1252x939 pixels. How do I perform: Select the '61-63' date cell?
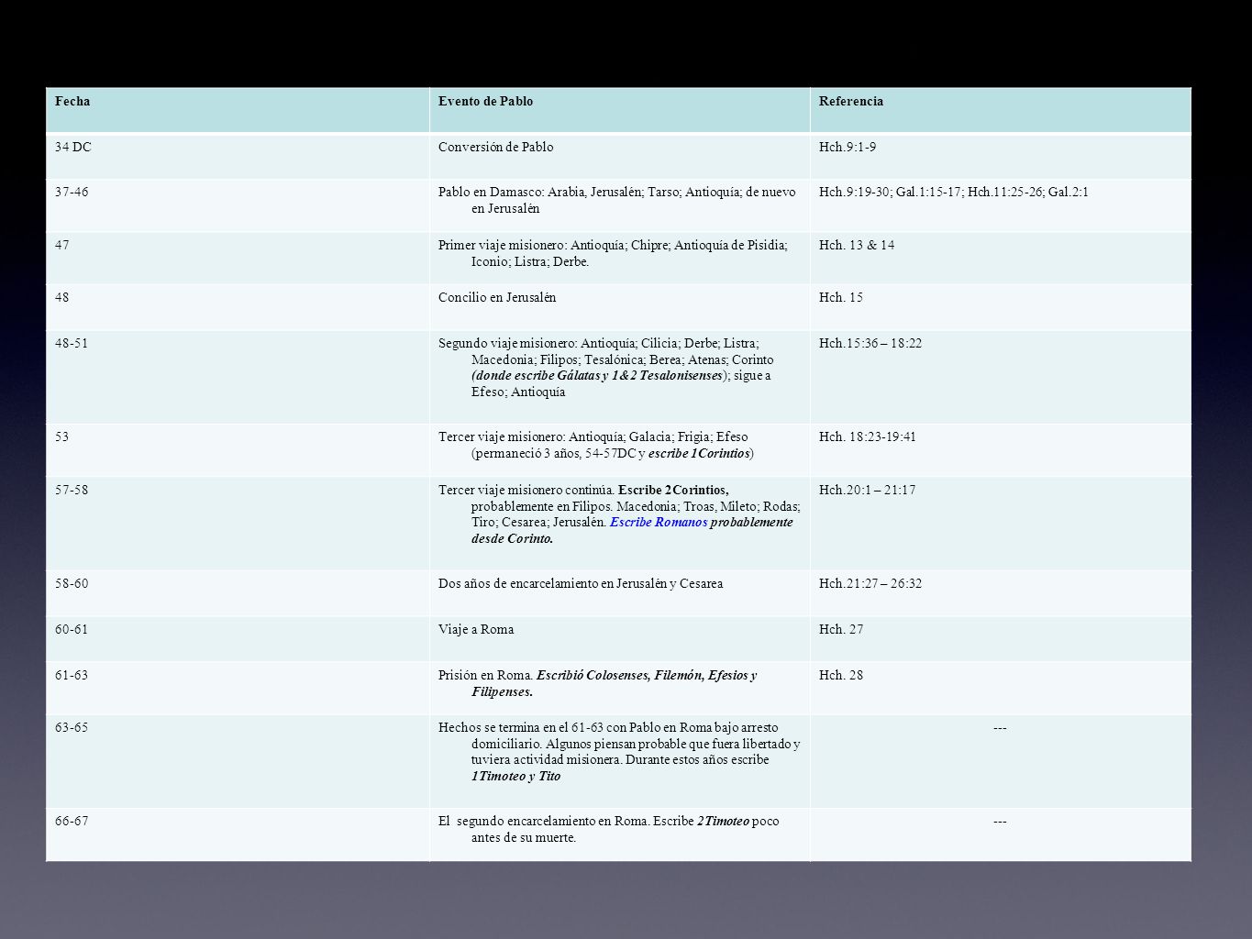coord(238,688)
